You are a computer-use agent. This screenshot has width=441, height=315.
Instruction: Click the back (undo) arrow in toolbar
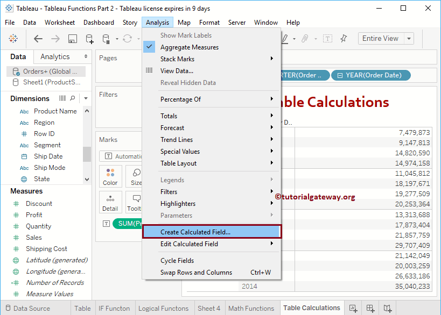[x=38, y=39]
